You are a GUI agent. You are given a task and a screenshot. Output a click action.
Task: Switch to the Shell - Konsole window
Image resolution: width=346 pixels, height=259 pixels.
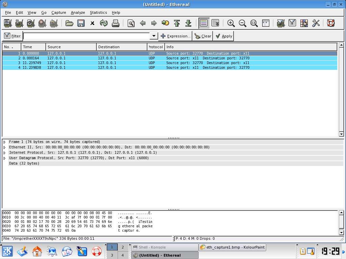(x=165, y=247)
